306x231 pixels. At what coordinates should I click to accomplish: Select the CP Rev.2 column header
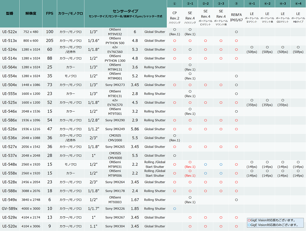[x=174, y=18]
